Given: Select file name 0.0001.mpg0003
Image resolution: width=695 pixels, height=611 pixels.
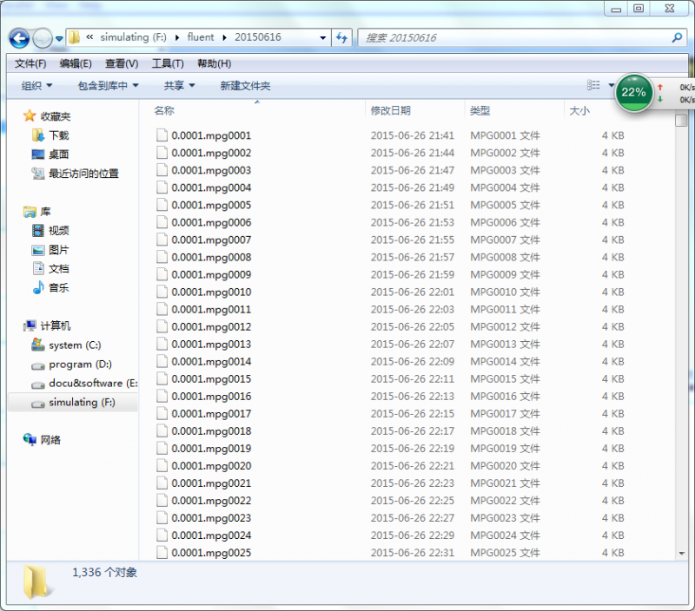Looking at the screenshot, I should click(x=211, y=170).
